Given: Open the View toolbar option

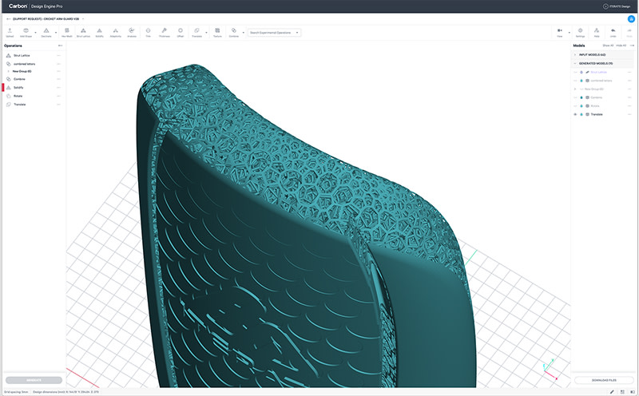Looking at the screenshot, I should (560, 33).
